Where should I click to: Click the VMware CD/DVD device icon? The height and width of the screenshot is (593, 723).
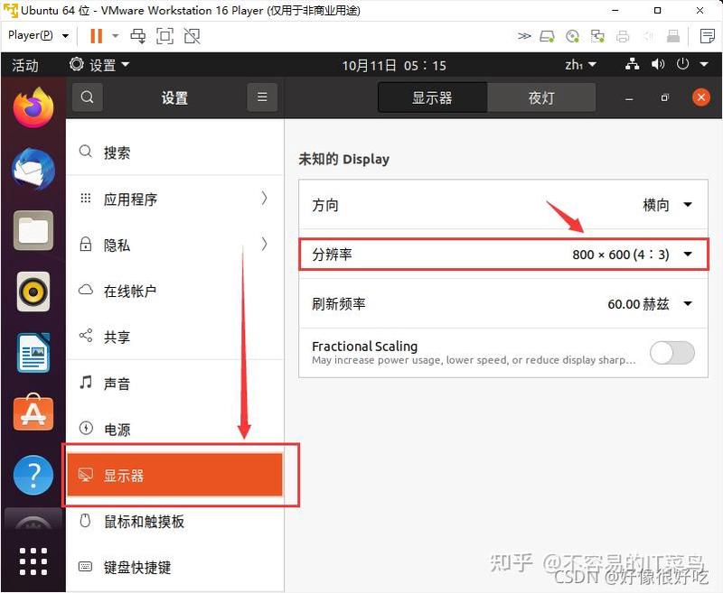[x=572, y=36]
